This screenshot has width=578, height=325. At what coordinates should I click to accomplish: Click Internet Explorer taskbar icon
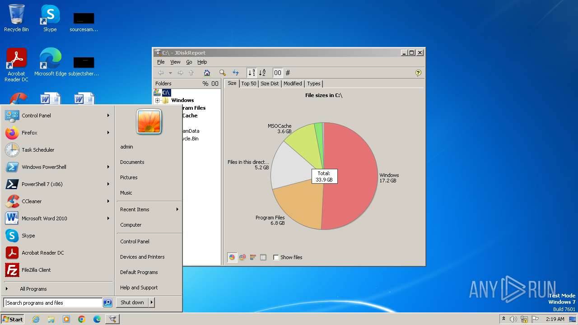click(x=36, y=319)
